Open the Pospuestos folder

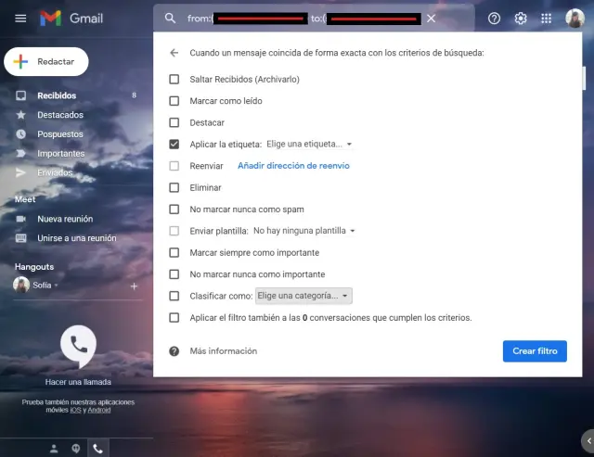[x=60, y=134]
